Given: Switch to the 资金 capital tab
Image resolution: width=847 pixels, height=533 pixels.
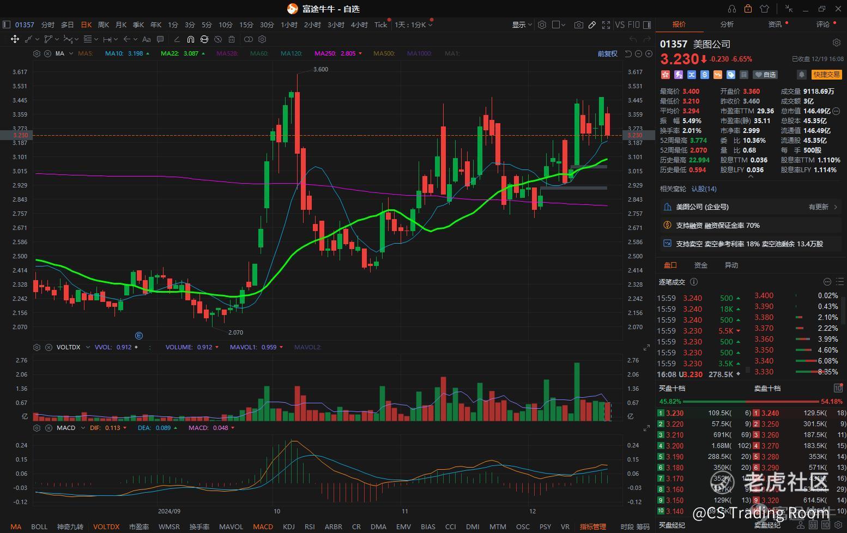Looking at the screenshot, I should coord(701,265).
